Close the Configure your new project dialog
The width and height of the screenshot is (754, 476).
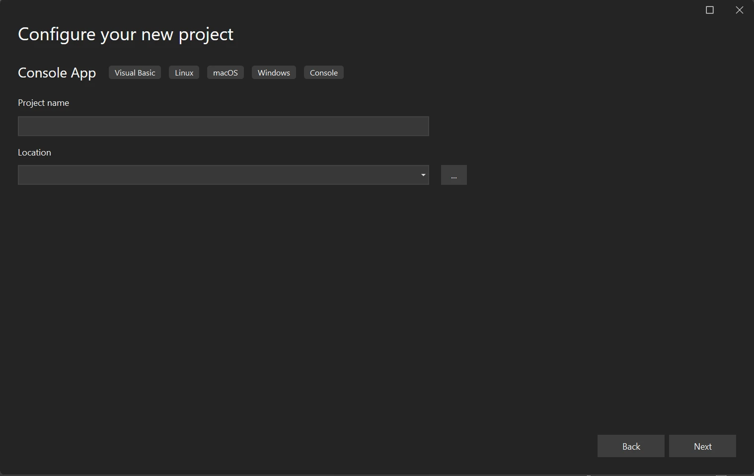click(x=739, y=10)
